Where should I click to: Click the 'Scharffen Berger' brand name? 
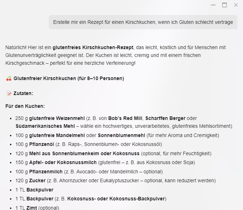(164, 118)
